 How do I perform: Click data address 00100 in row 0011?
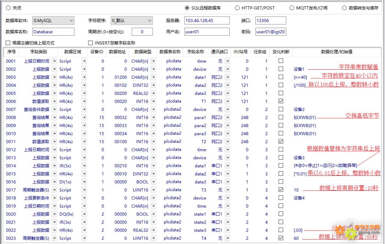121,142
